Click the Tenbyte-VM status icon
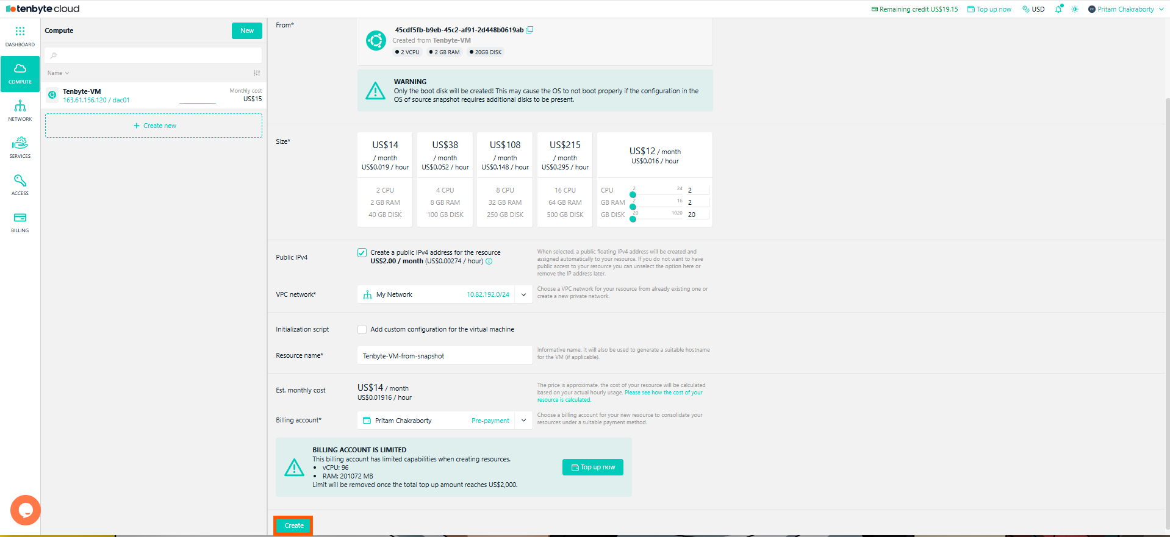Viewport: 1170px width, 537px height. tap(52, 95)
